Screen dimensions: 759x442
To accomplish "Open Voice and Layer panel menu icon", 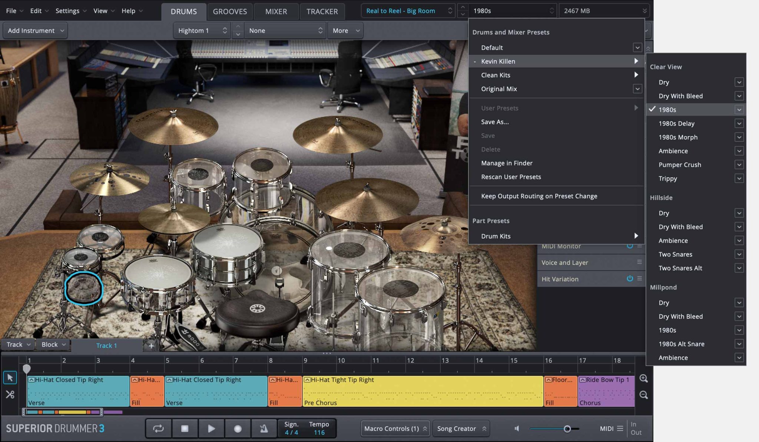I will [x=639, y=262].
